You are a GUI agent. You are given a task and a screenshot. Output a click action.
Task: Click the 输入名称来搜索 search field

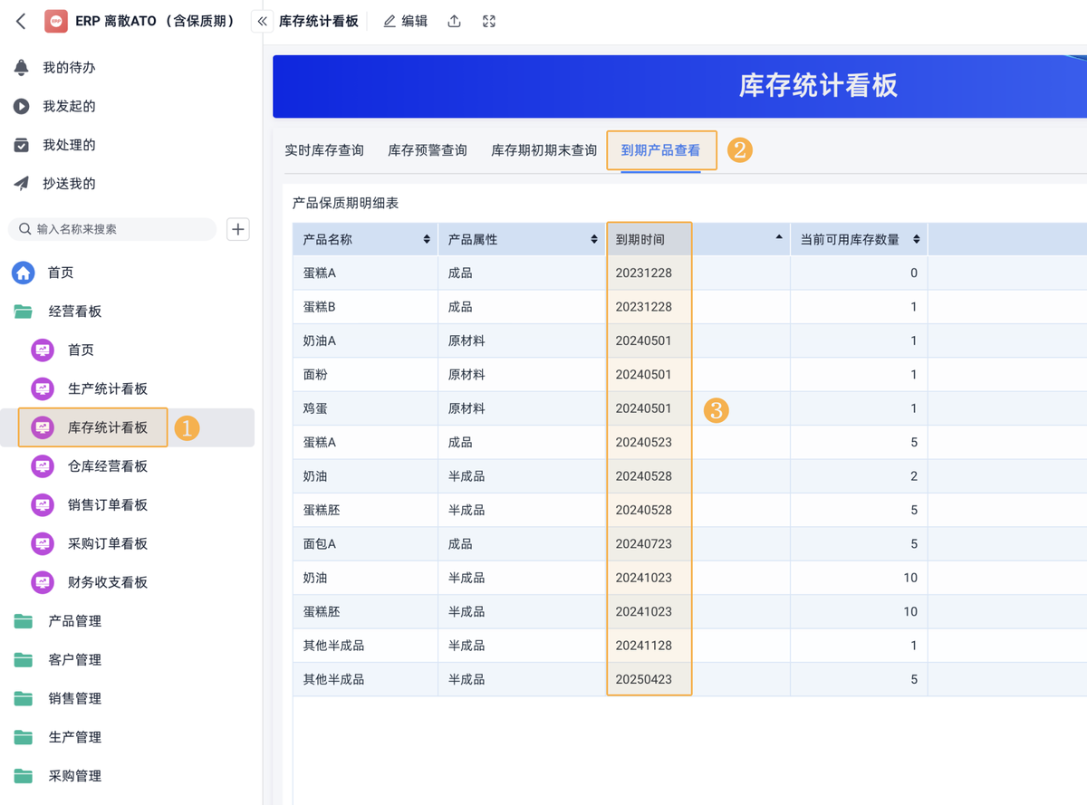pyautogui.click(x=118, y=229)
